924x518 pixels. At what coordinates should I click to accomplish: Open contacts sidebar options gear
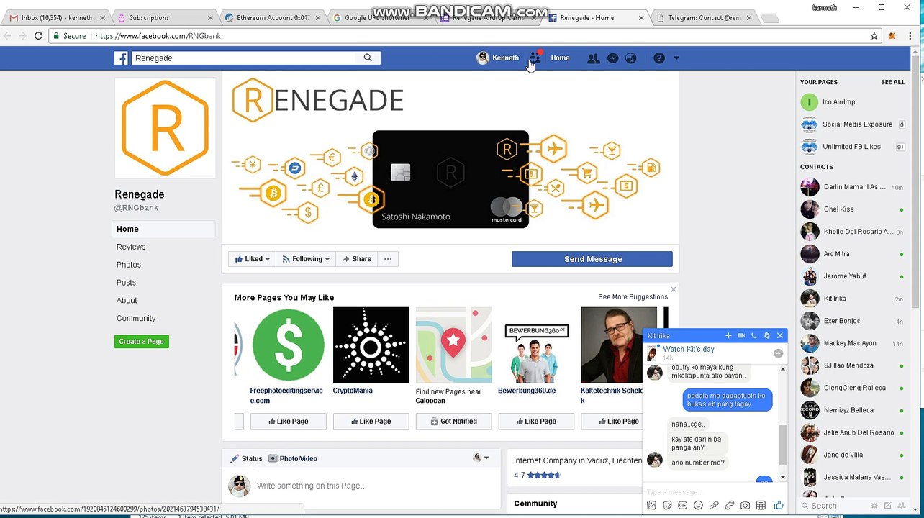[874, 506]
